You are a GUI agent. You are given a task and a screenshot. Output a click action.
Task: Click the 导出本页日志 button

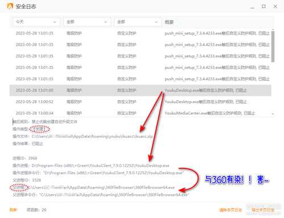point(263,210)
